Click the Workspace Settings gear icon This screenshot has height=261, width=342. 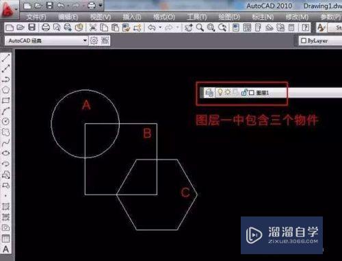[94, 40]
